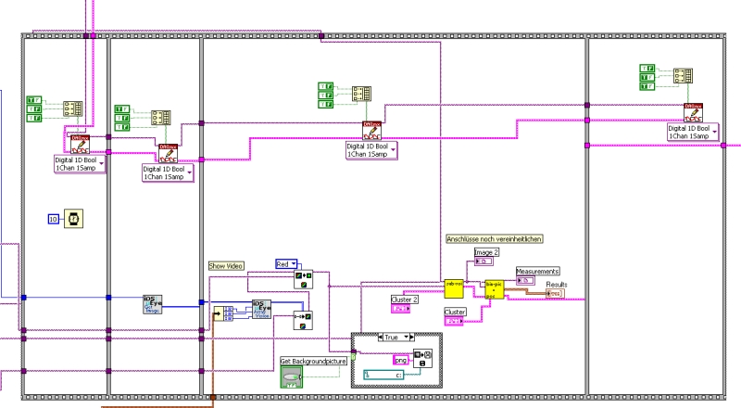The height and width of the screenshot is (408, 741).
Task: Open polymorphic selector dropdown in first frame
Action: (x=101, y=164)
